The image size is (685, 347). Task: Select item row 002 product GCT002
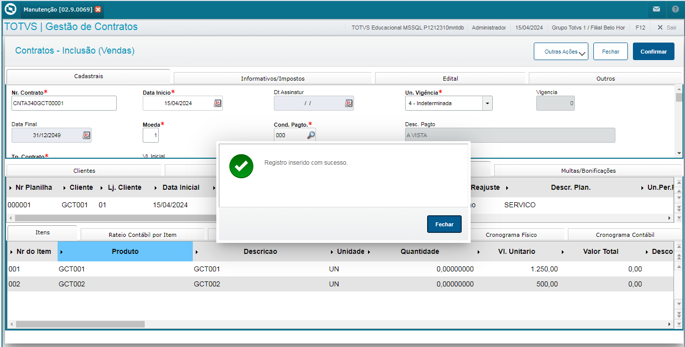(x=340, y=284)
